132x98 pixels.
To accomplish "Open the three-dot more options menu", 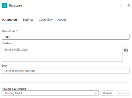I will (121, 5).
